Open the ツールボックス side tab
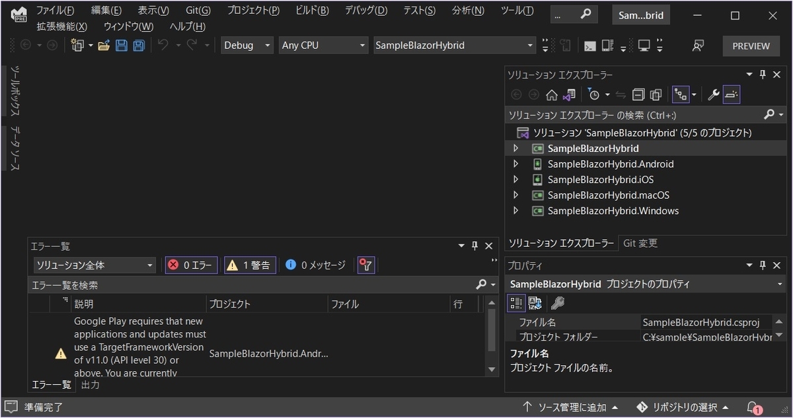Image resolution: width=793 pixels, height=418 pixels. pos(15,92)
